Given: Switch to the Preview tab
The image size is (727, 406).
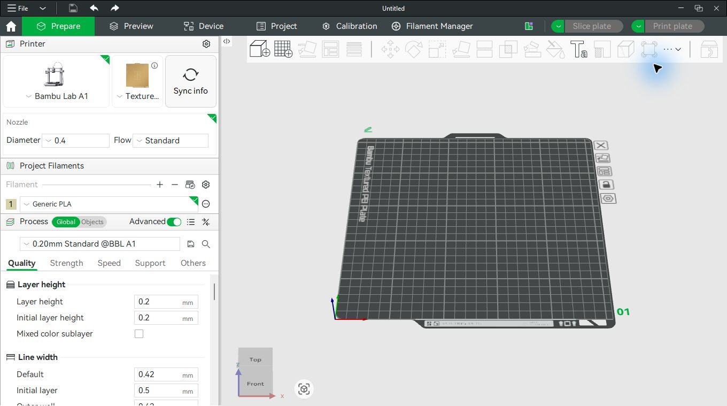Looking at the screenshot, I should click(x=131, y=26).
